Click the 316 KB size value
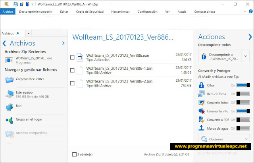 (187, 60)
